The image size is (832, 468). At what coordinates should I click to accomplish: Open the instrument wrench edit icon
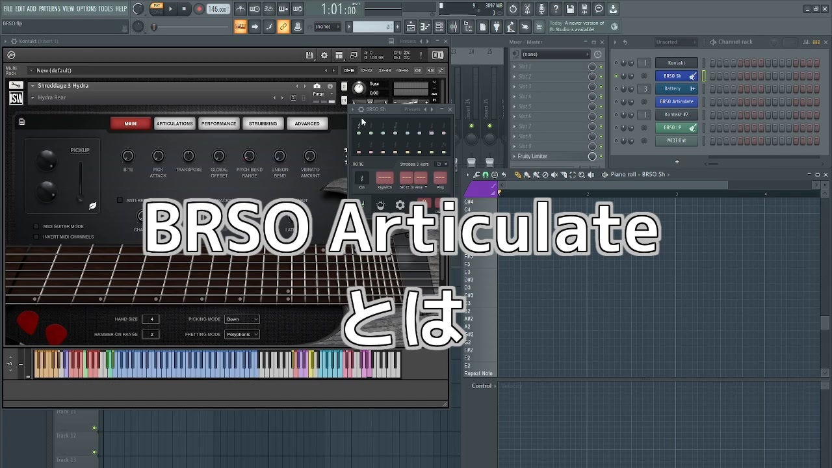16,86
